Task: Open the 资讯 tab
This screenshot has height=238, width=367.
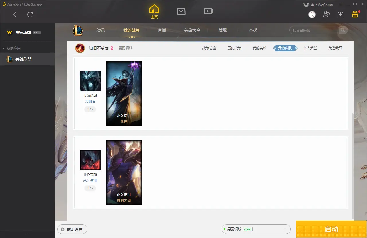Action: click(x=101, y=30)
